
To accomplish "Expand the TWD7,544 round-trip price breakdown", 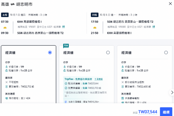I will pos(148,112).
